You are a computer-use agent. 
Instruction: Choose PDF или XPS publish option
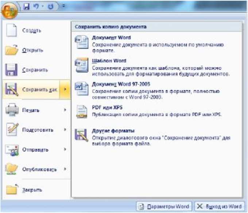tap(156, 111)
